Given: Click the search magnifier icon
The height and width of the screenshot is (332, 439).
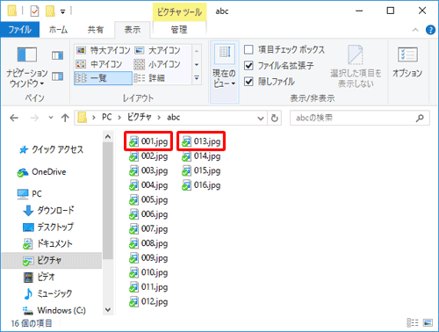Looking at the screenshot, I should pos(420,118).
